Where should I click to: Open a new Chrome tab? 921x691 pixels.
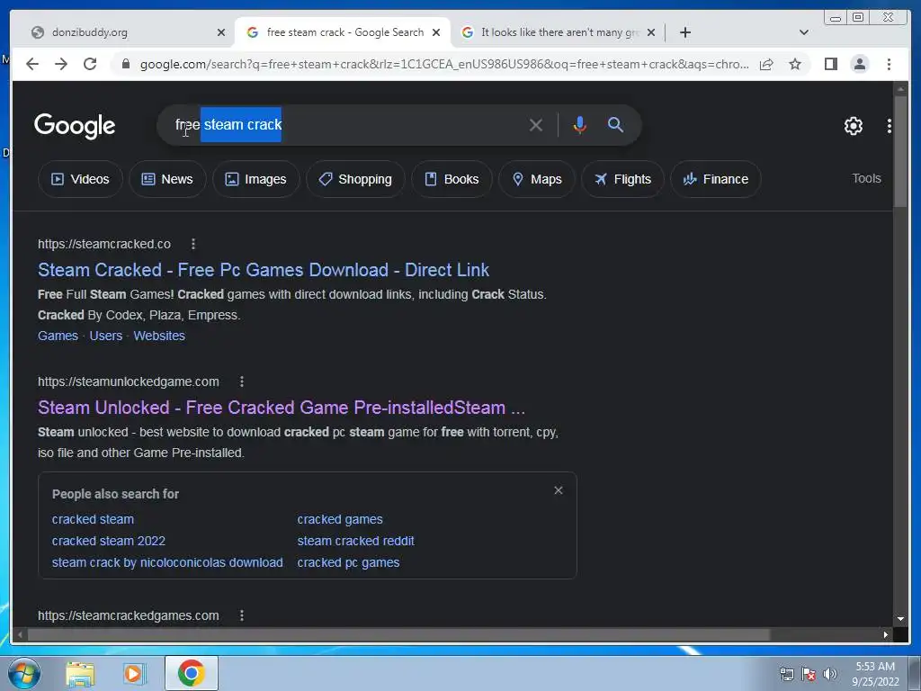coord(684,32)
